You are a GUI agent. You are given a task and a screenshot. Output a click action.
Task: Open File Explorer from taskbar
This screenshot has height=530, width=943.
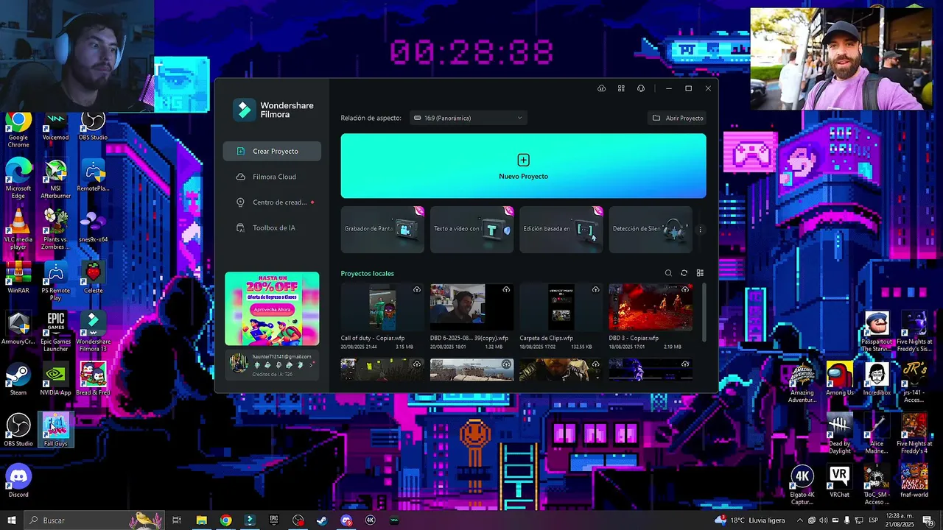(201, 520)
